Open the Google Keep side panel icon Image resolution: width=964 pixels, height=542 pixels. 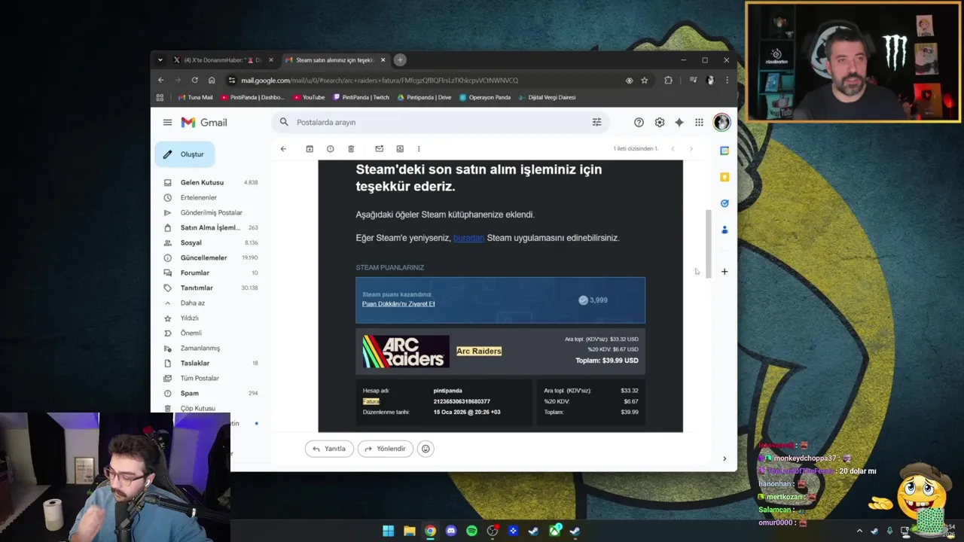pos(725,177)
